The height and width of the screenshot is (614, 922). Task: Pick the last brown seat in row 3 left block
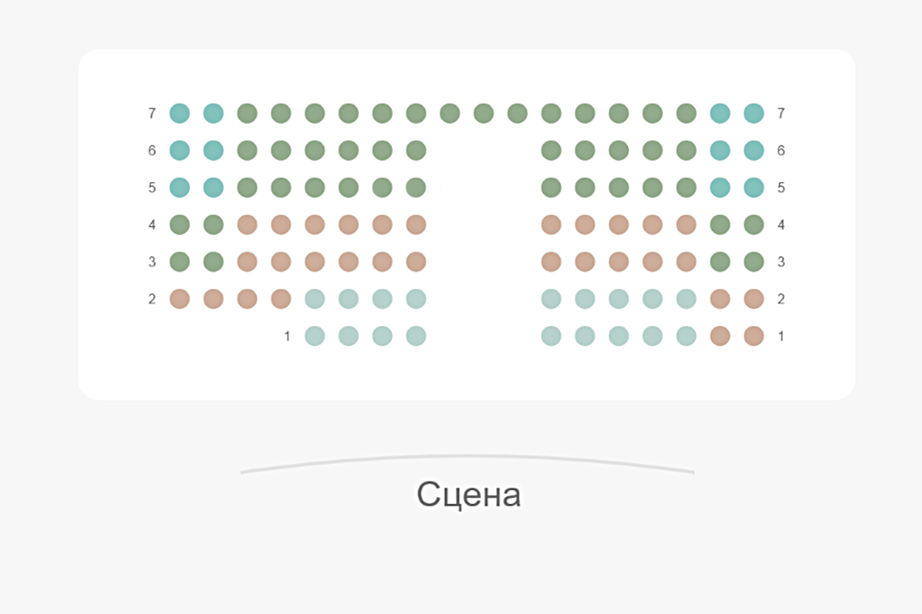click(416, 262)
